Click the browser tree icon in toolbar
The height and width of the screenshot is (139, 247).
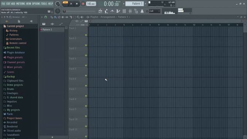(136, 11)
